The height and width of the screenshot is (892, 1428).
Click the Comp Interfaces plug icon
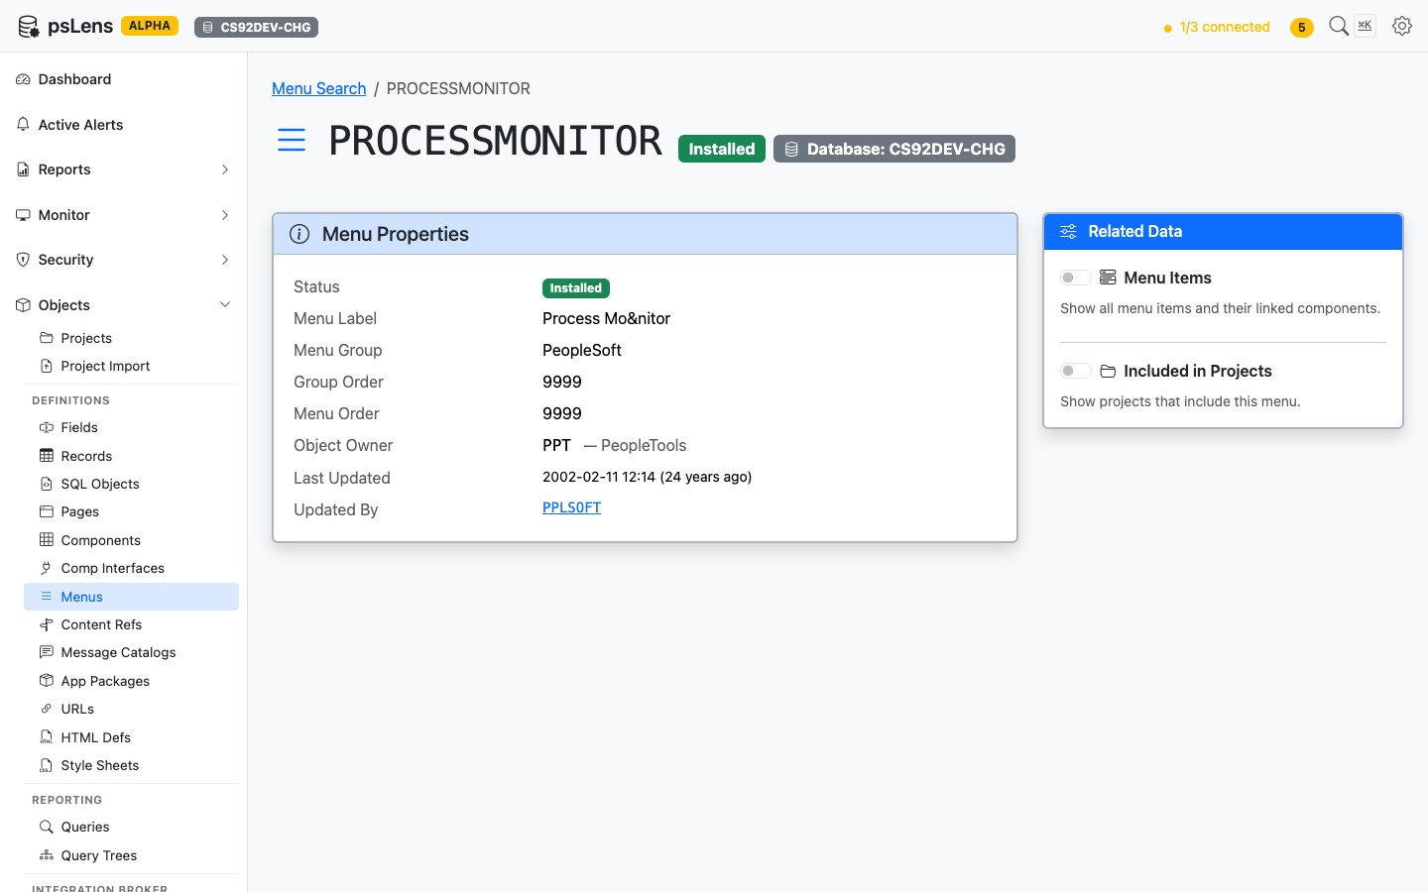[x=46, y=568]
